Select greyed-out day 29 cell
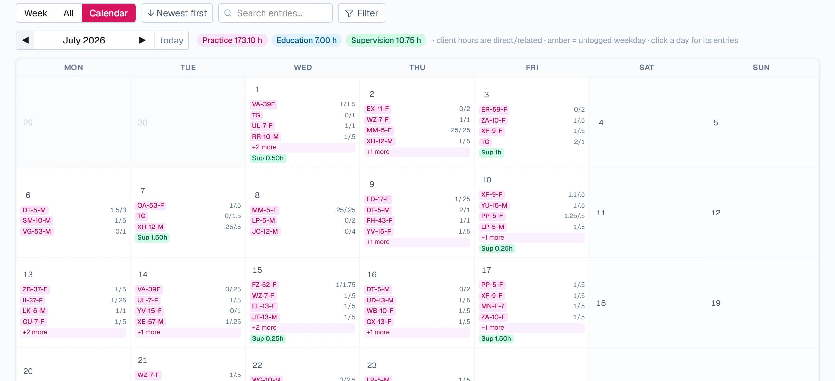 click(x=73, y=122)
